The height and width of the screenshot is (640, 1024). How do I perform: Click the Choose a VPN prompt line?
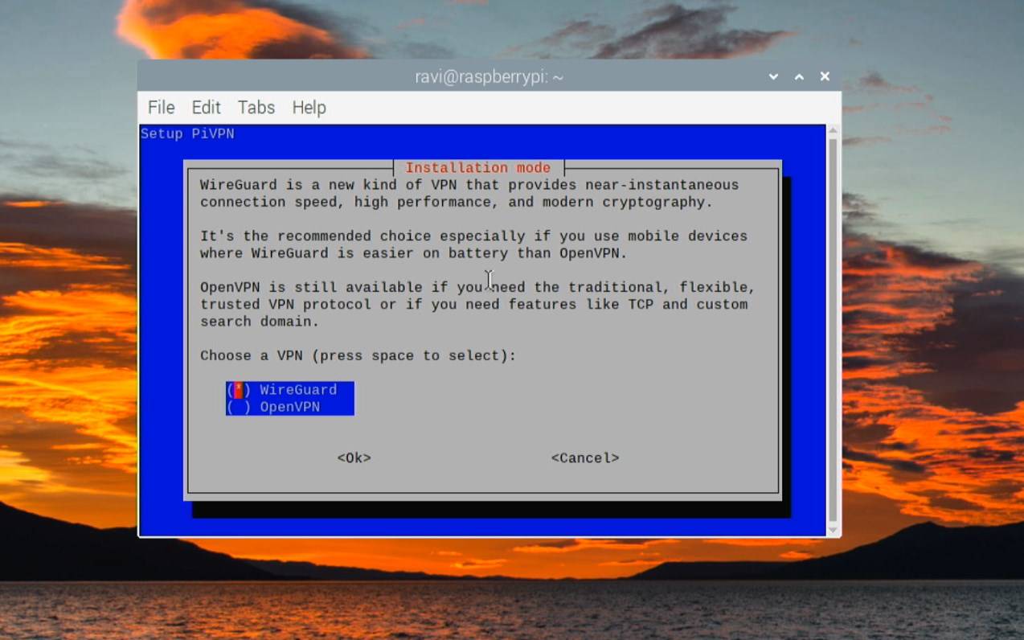357,355
